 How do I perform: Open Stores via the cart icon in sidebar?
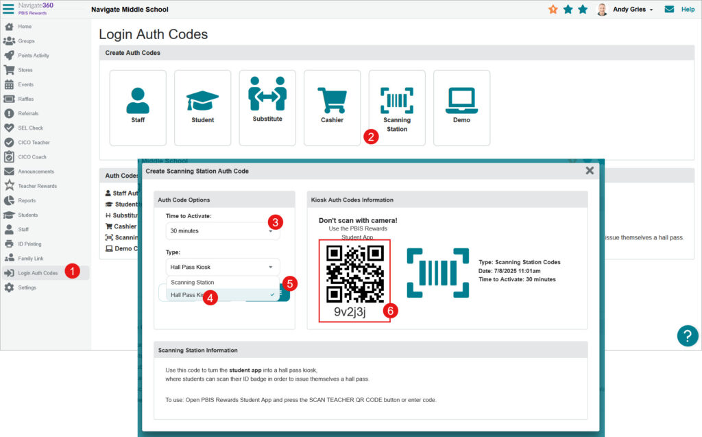tap(9, 70)
